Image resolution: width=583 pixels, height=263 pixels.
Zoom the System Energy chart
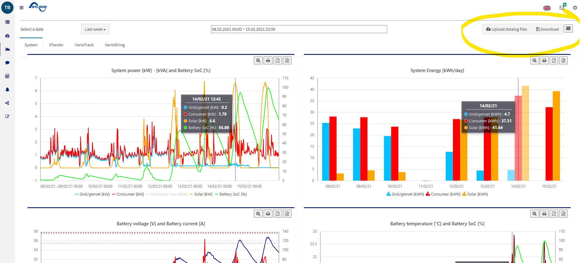535,60
